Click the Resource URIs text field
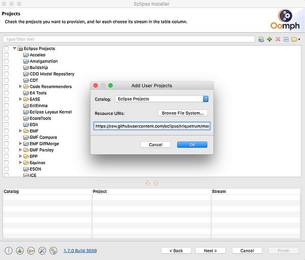This screenshot has height=260, width=305. click(152, 126)
